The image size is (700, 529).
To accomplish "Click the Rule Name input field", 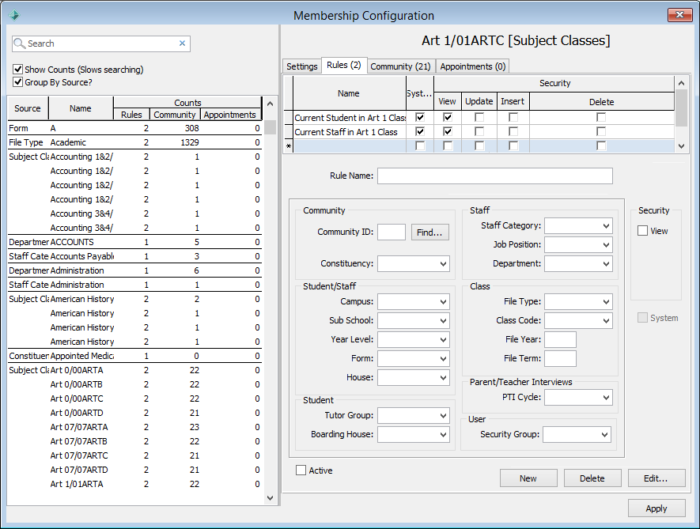I will [x=495, y=176].
